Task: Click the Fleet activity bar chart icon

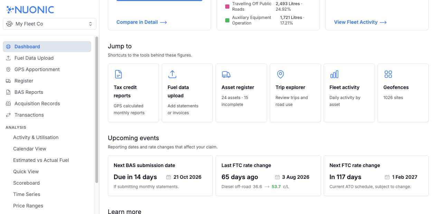Action: click(334, 74)
